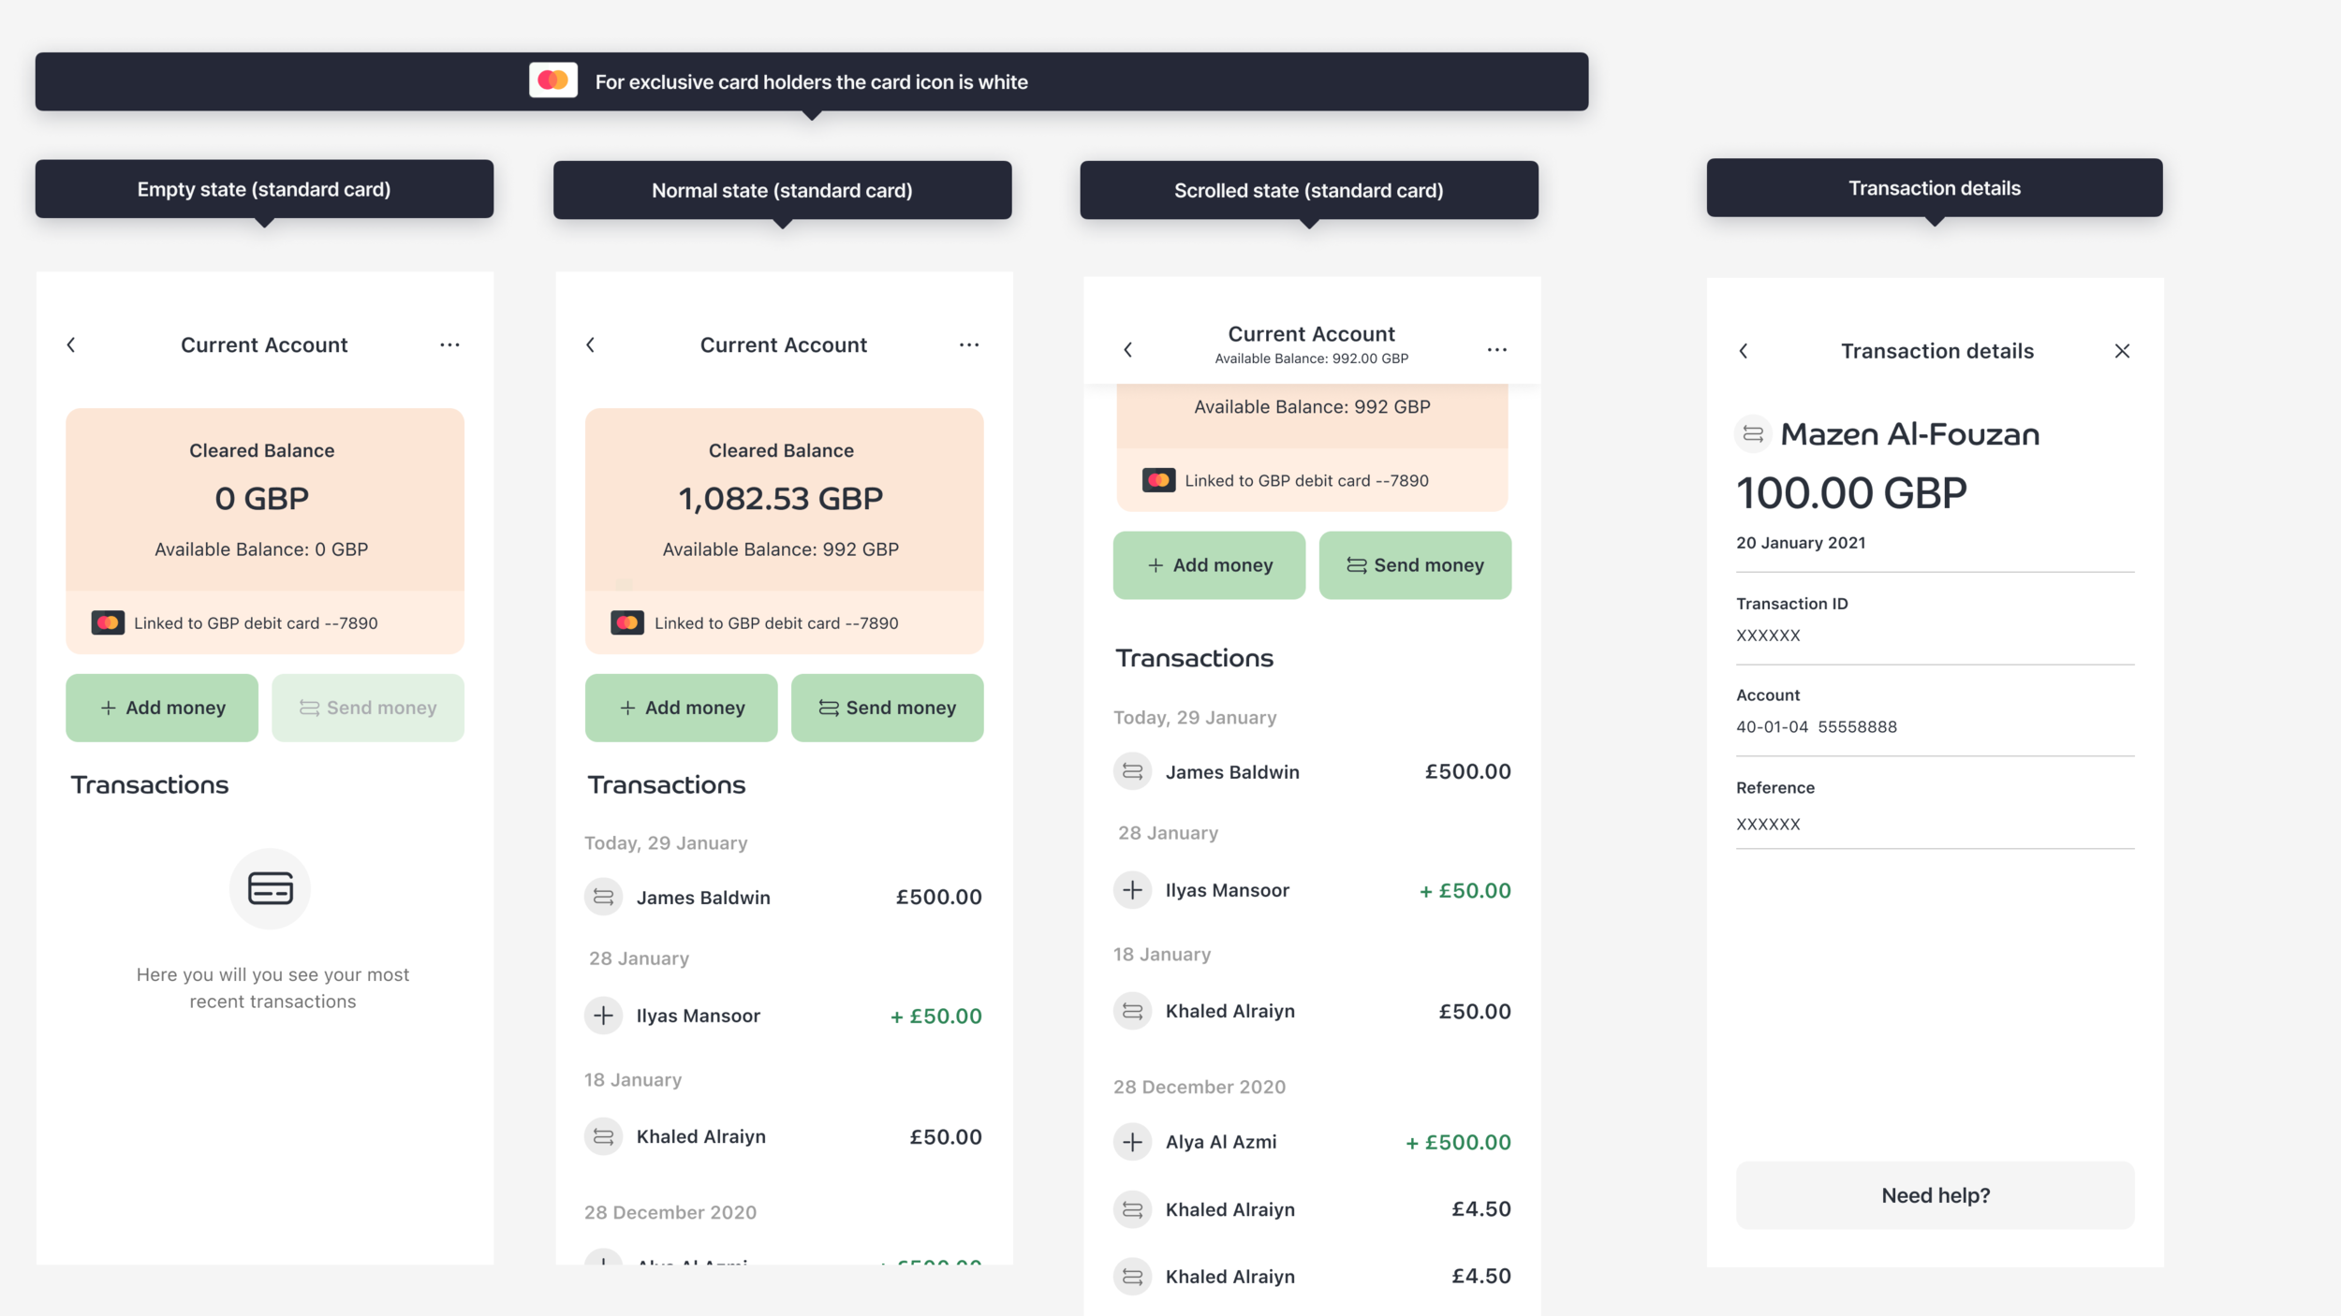Close Transaction details with X icon
The width and height of the screenshot is (2341, 1316).
(2122, 351)
